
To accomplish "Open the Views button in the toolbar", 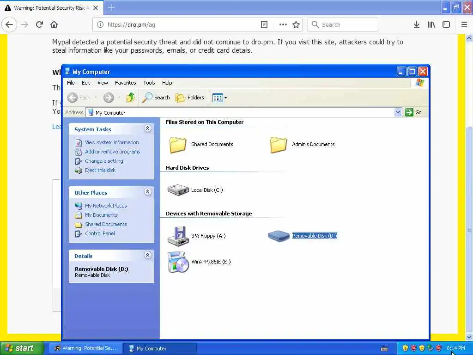I will pyautogui.click(x=219, y=98).
